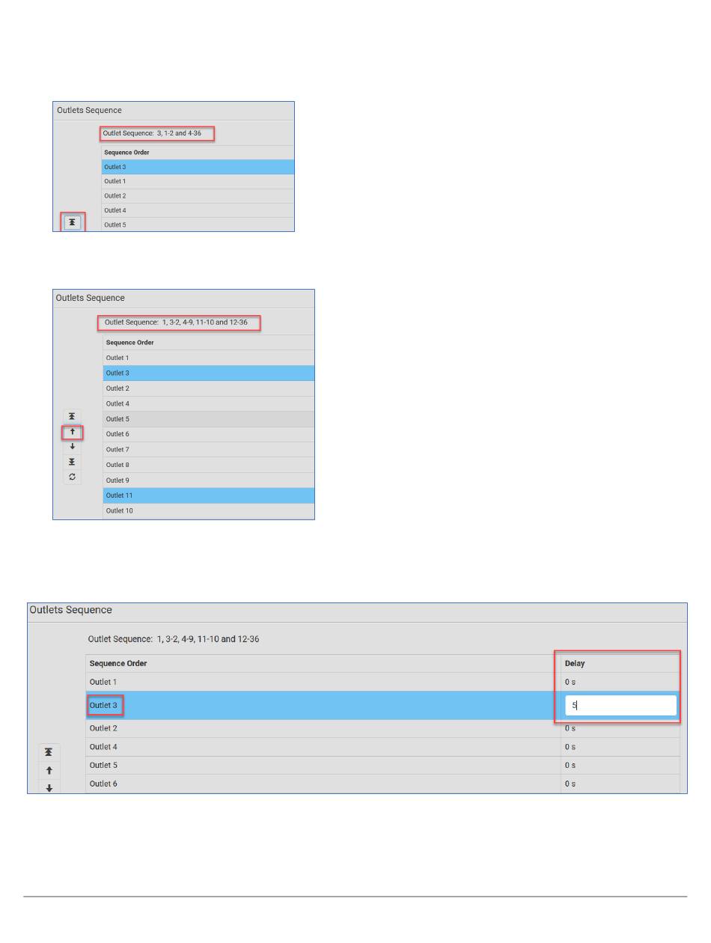Select Outlet 9 row in the sequence list

pos(208,480)
